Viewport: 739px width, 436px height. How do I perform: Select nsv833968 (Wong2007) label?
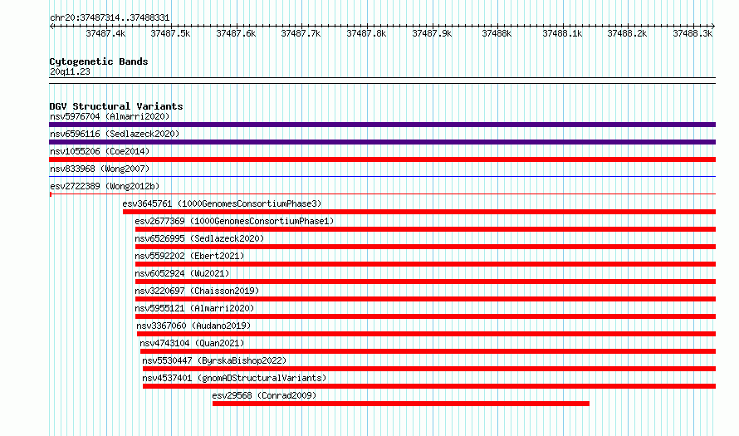coord(100,169)
